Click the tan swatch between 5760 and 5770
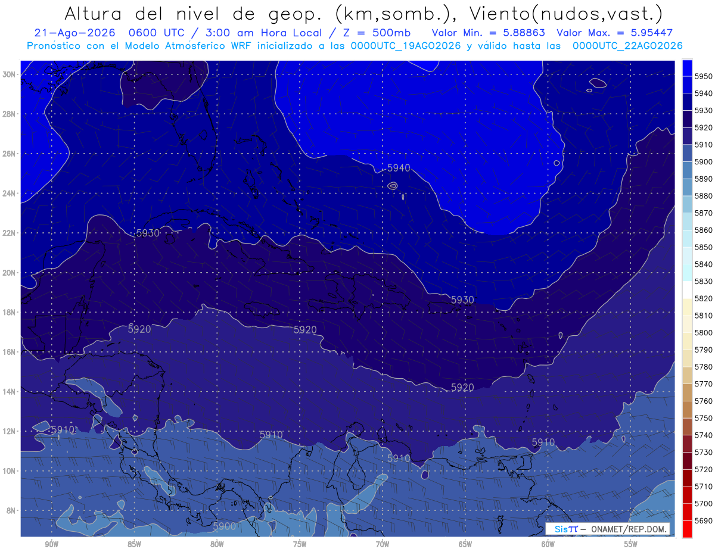Viewport: 715px width, 552px height. click(x=687, y=392)
